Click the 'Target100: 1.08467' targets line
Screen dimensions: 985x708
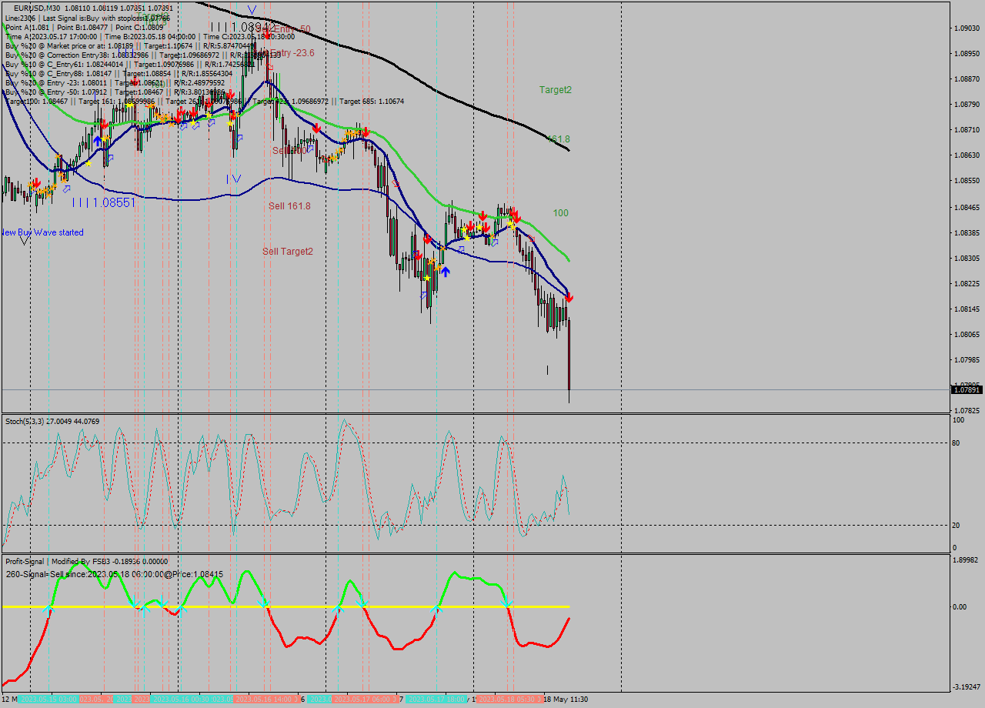coord(204,101)
